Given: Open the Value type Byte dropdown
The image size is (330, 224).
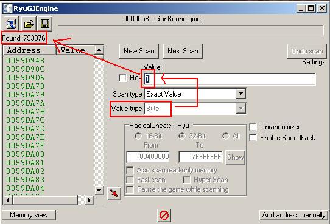Looking at the screenshot, I should coord(240,109).
